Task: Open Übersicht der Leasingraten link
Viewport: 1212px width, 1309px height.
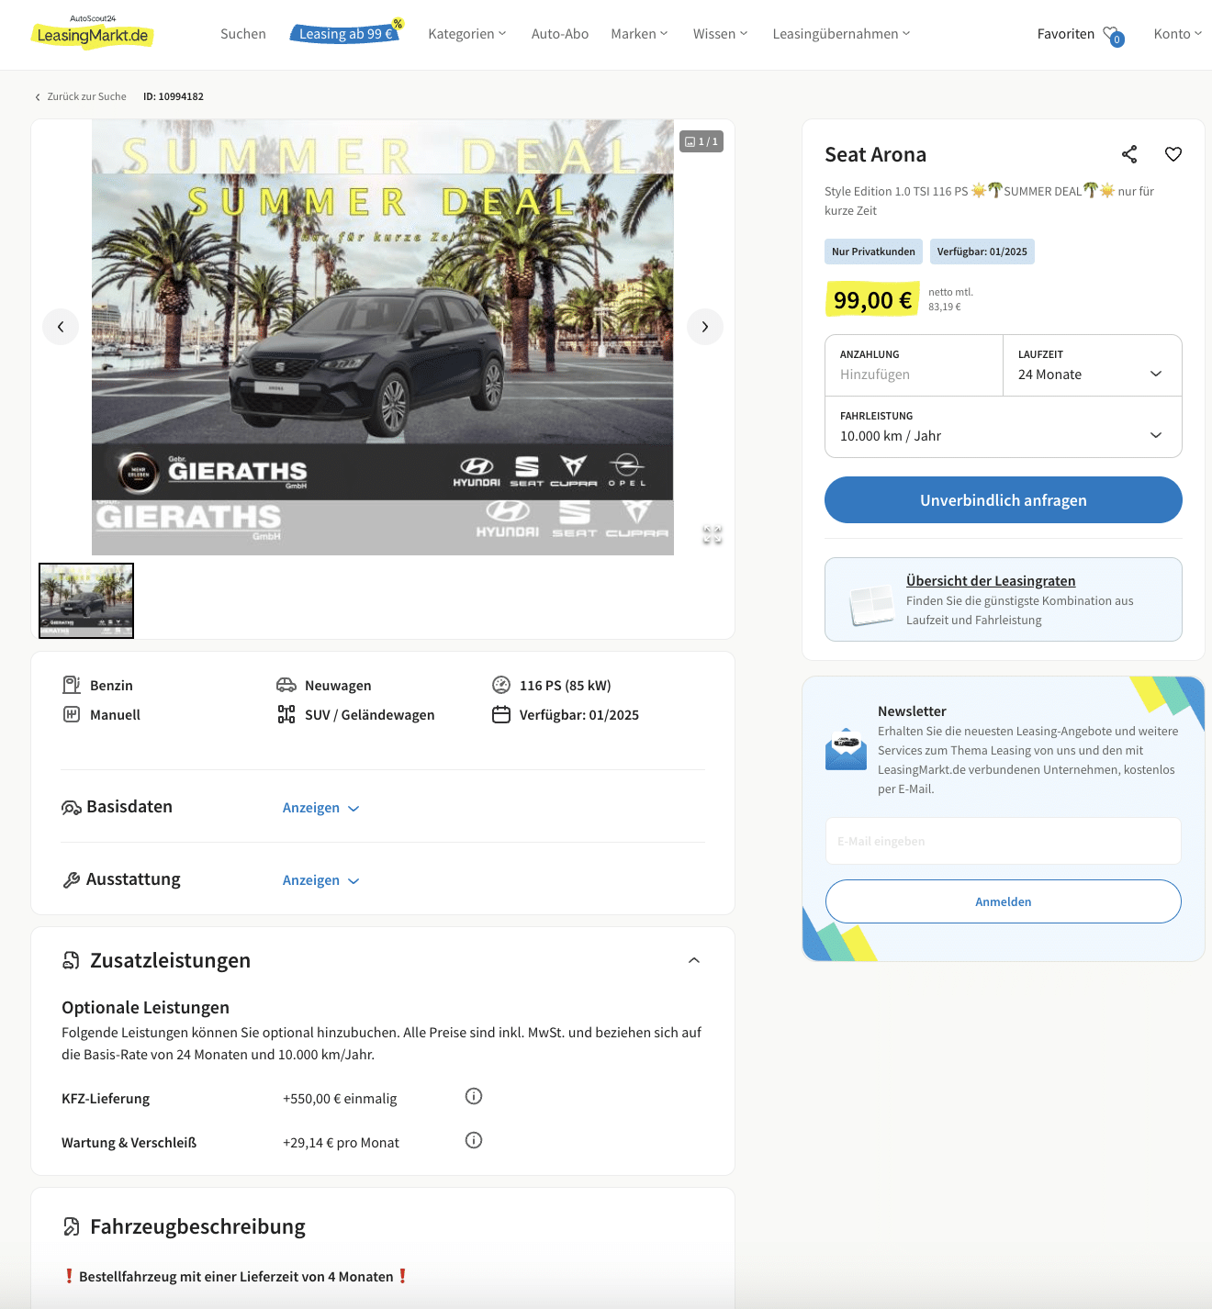Action: [991, 581]
